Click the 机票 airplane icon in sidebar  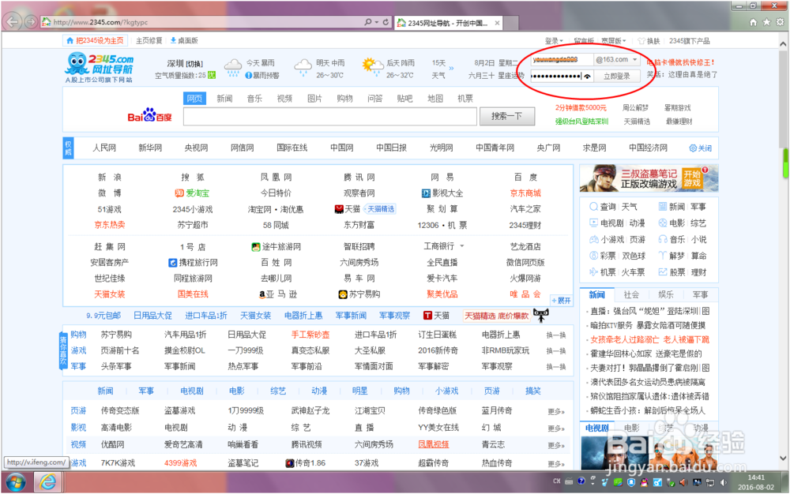(x=593, y=272)
